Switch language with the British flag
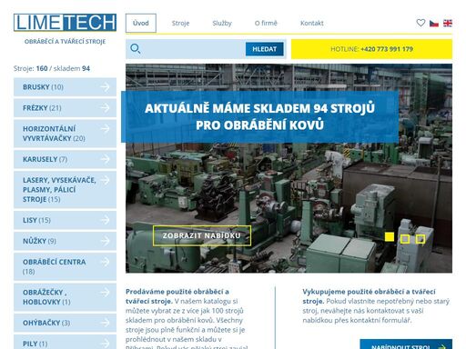 click(448, 23)
